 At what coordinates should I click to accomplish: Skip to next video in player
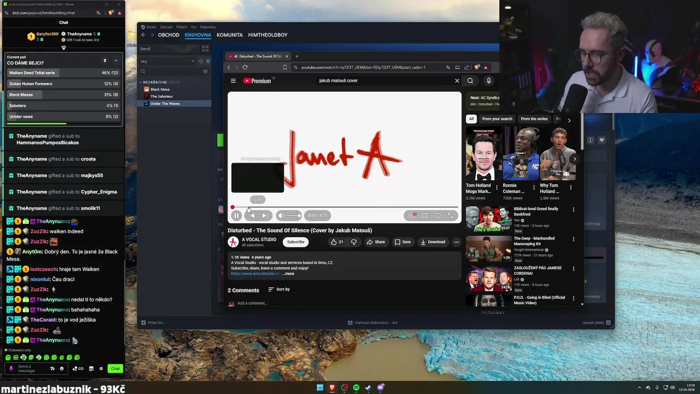[x=265, y=216]
